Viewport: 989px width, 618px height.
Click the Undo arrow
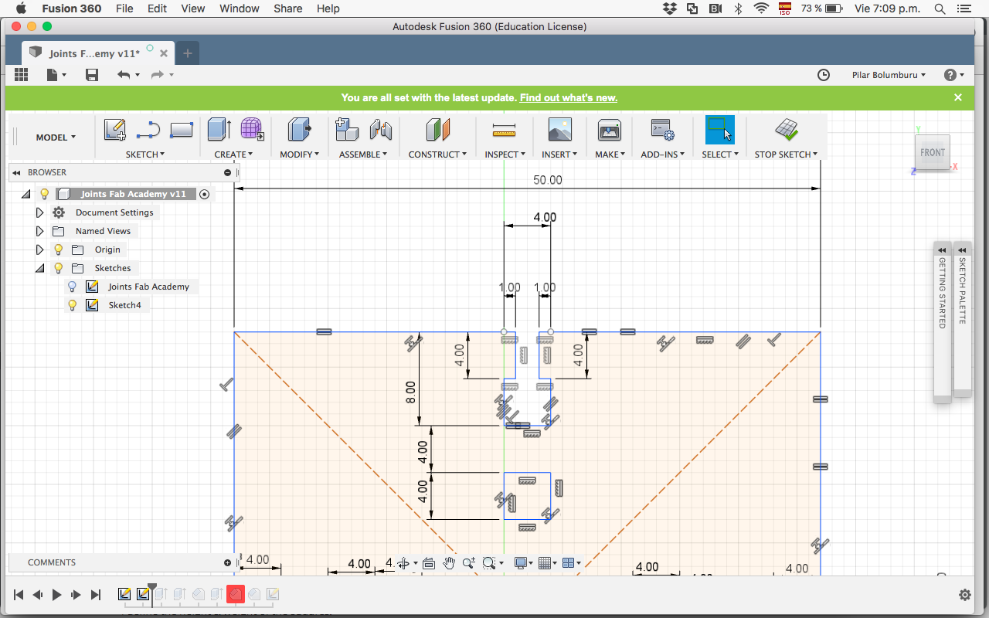coord(124,75)
